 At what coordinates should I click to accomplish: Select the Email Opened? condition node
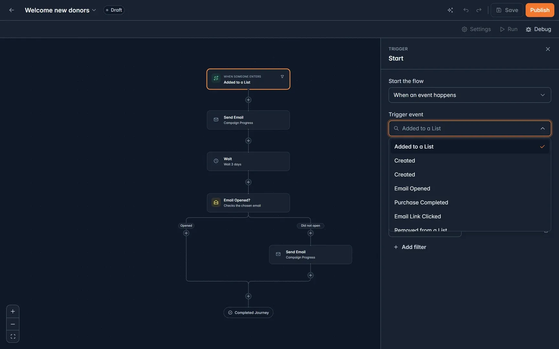point(248,203)
